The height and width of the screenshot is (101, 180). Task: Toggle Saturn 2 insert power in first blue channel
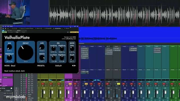click(x=82, y=52)
